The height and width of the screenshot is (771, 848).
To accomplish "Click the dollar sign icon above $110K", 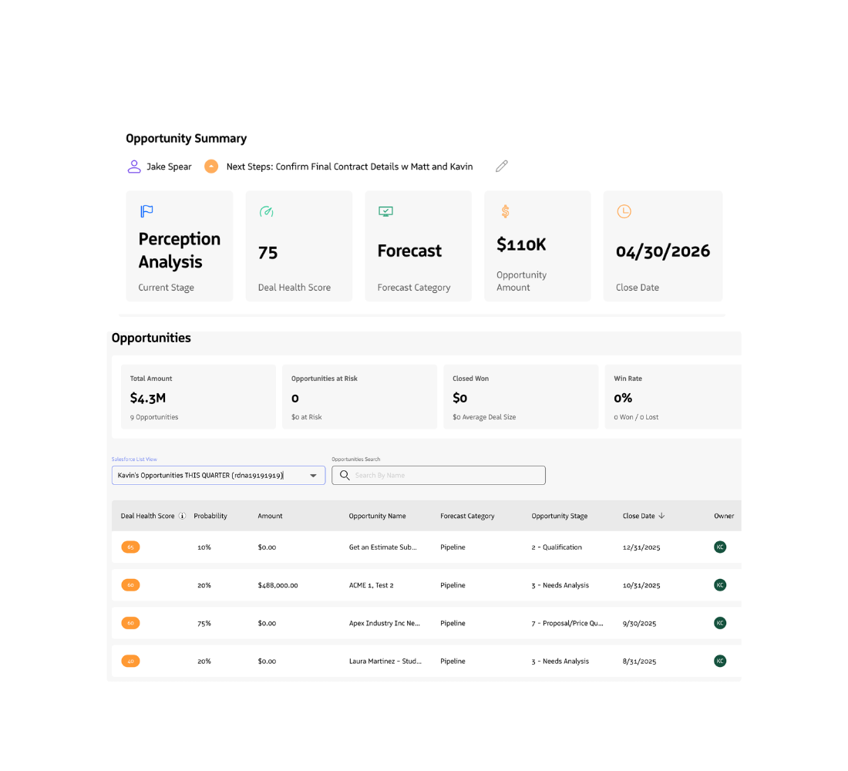I will coord(505,210).
